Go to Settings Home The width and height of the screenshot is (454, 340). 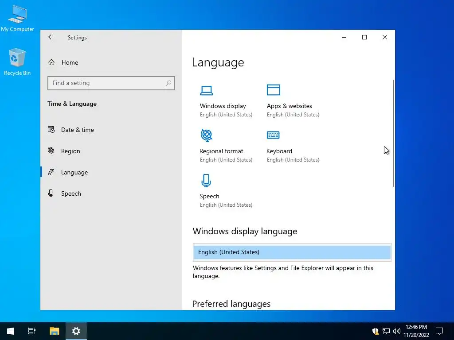click(x=111, y=62)
